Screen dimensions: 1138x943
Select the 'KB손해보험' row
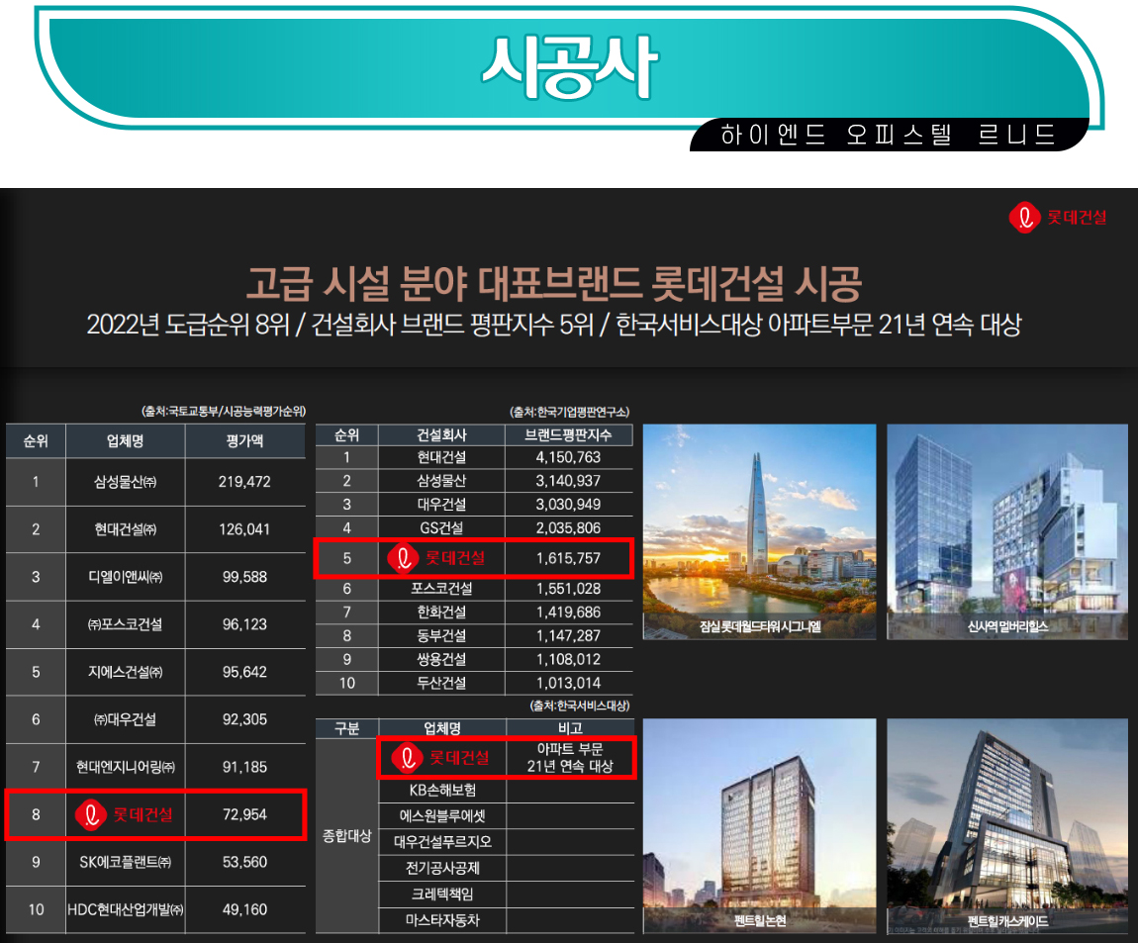click(x=507, y=790)
